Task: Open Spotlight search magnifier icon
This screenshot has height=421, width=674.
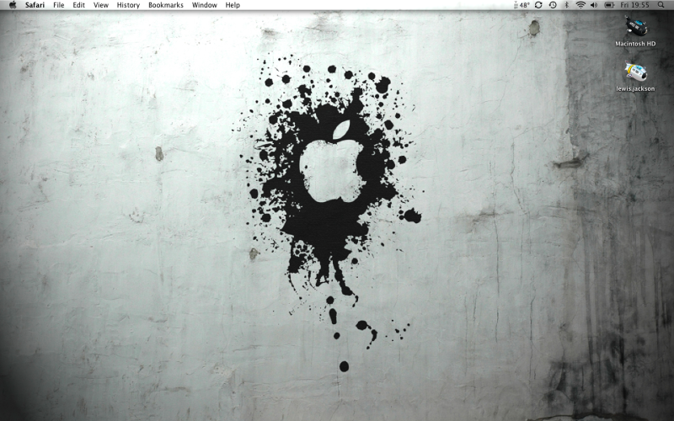Action: (x=661, y=5)
